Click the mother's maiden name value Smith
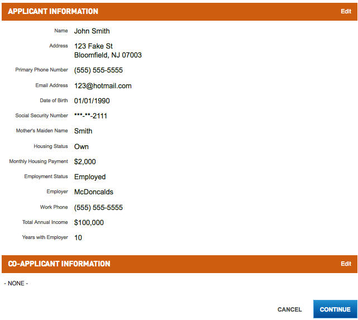Image resolution: width=358 pixels, height=320 pixels. [x=83, y=131]
